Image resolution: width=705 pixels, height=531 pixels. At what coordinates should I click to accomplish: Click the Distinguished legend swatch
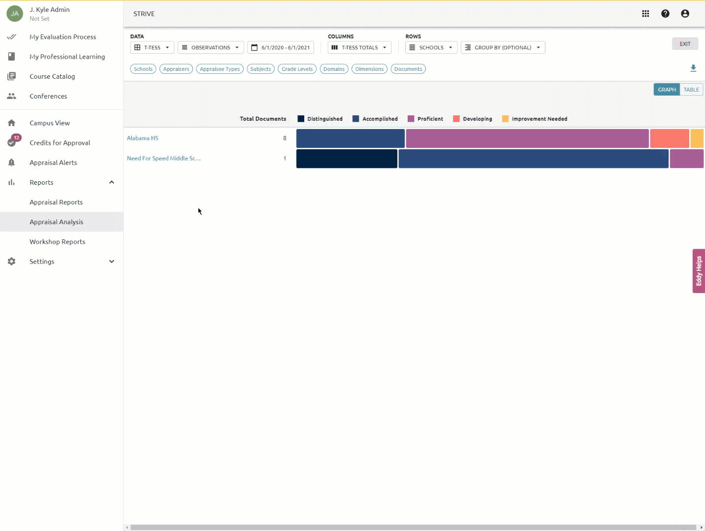pyautogui.click(x=301, y=119)
